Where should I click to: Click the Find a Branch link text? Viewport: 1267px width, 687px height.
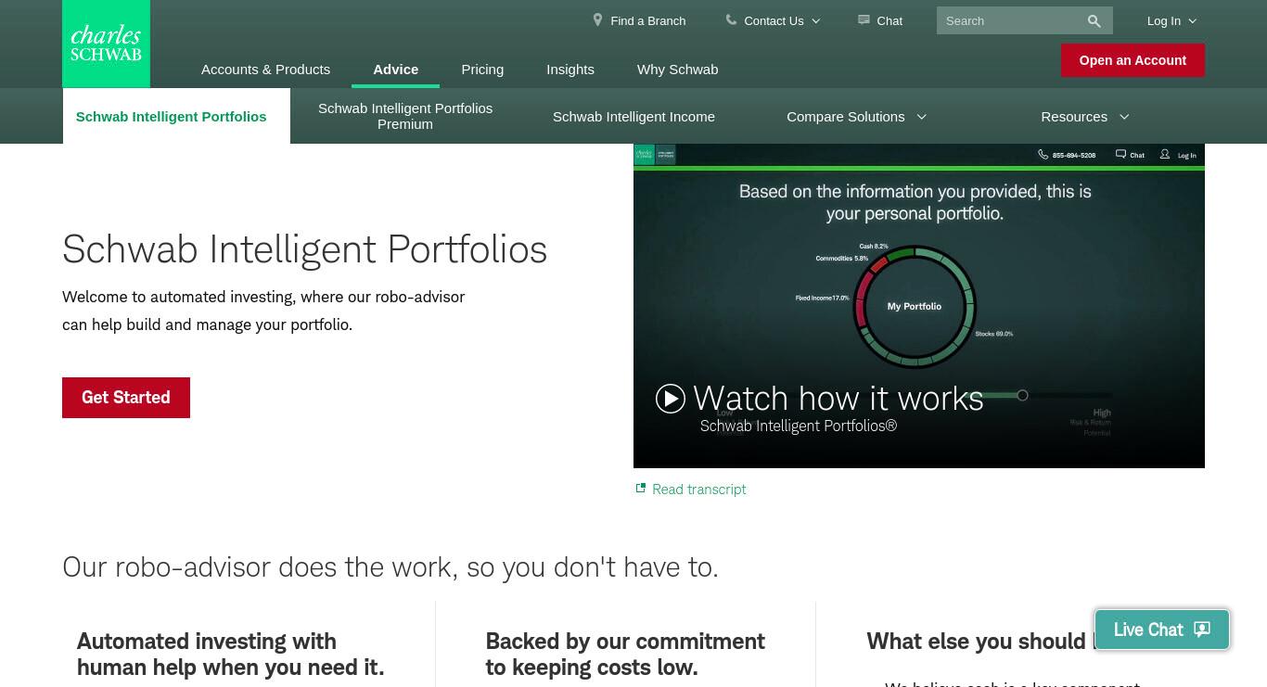[647, 20]
